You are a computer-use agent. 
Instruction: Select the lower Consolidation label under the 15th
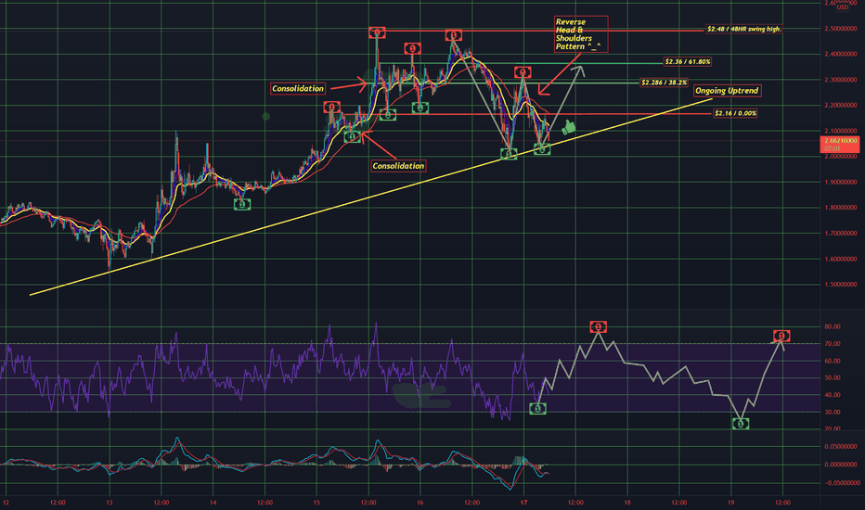tap(398, 165)
